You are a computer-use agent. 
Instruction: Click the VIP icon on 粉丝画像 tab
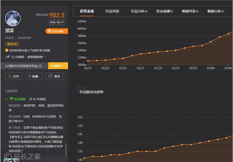point(172,11)
